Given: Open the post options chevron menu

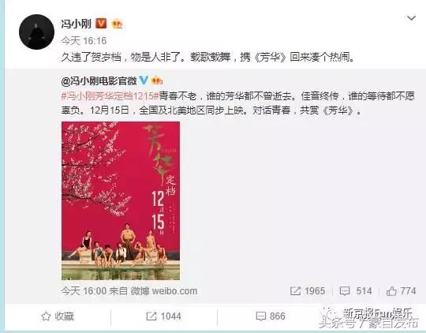Looking at the screenshot, I should click(411, 18).
